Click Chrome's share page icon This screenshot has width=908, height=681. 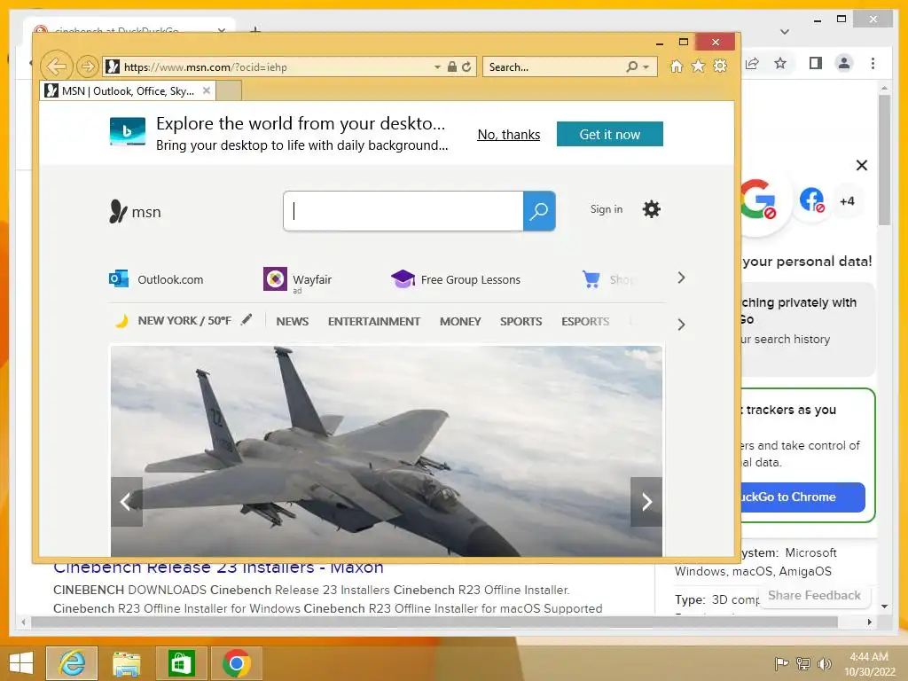tap(752, 63)
